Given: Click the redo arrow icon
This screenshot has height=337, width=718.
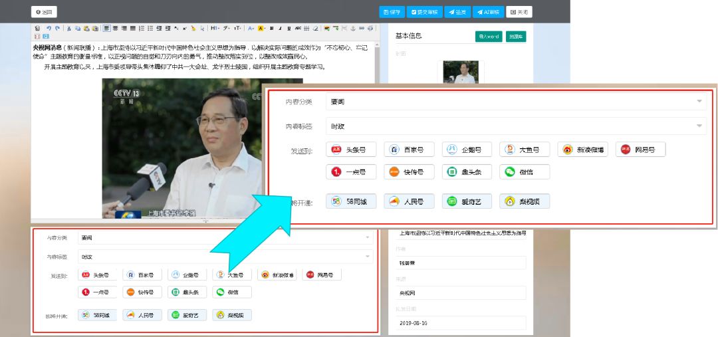Looking at the screenshot, I should [57, 29].
